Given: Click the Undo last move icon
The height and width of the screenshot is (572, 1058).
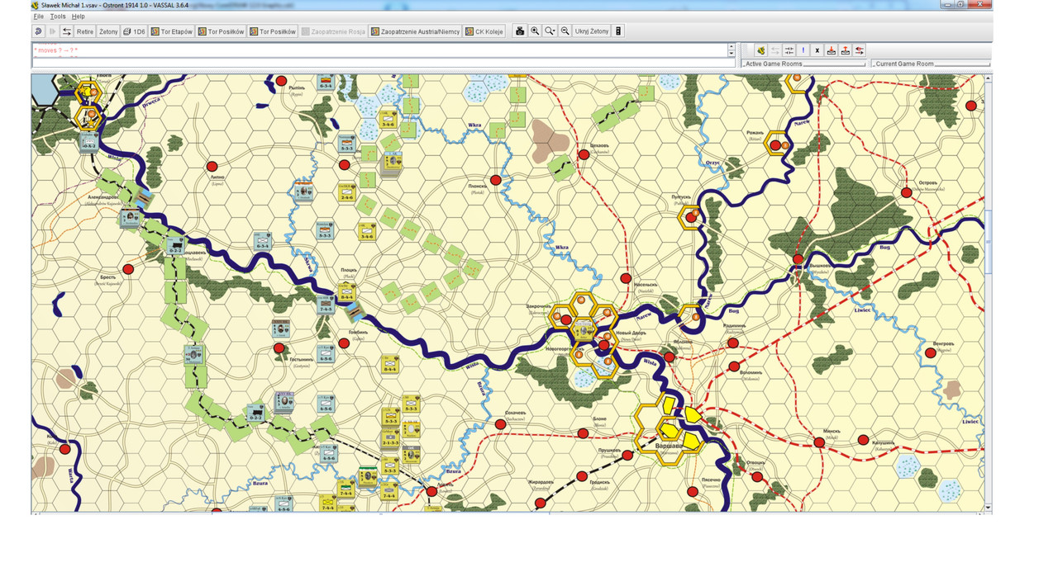Looking at the screenshot, I should point(38,31).
